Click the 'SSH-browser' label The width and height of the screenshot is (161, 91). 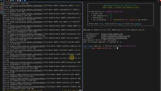pyautogui.click(x=98, y=18)
